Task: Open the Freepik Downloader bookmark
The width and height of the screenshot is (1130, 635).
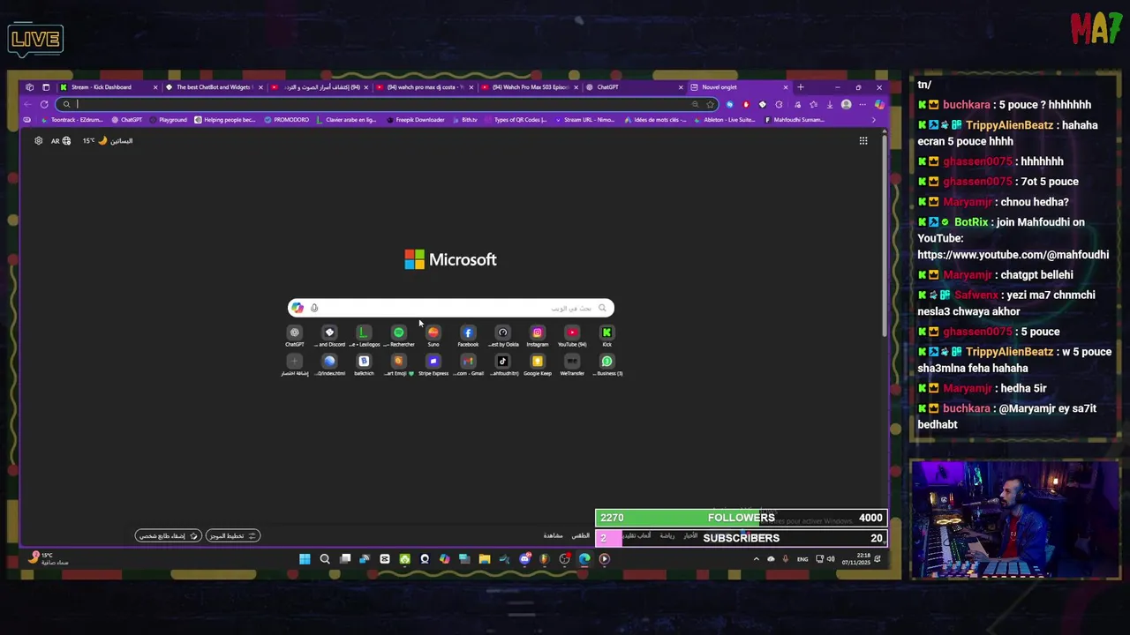Action: click(x=415, y=120)
